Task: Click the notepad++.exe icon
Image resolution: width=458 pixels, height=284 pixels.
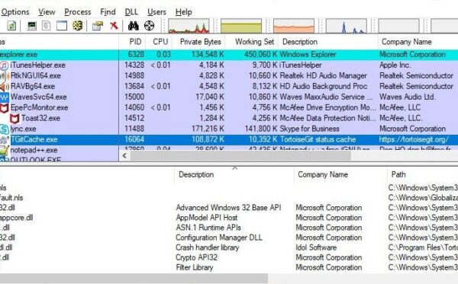Action: point(4,150)
